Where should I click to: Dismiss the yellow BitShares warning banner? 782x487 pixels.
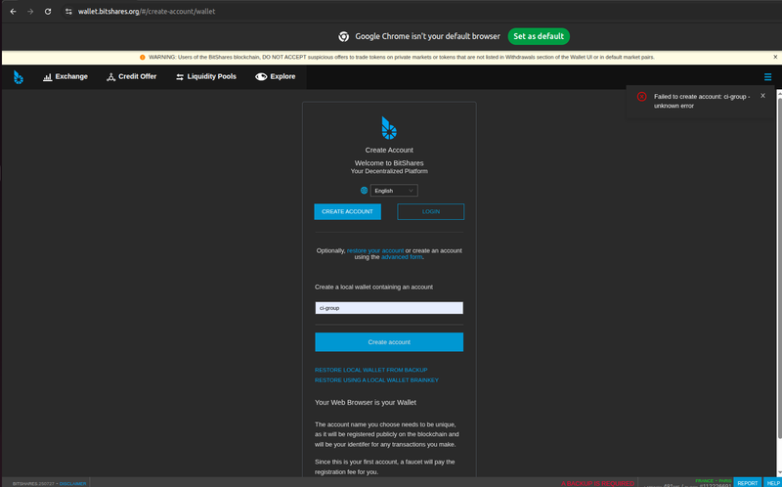[775, 57]
